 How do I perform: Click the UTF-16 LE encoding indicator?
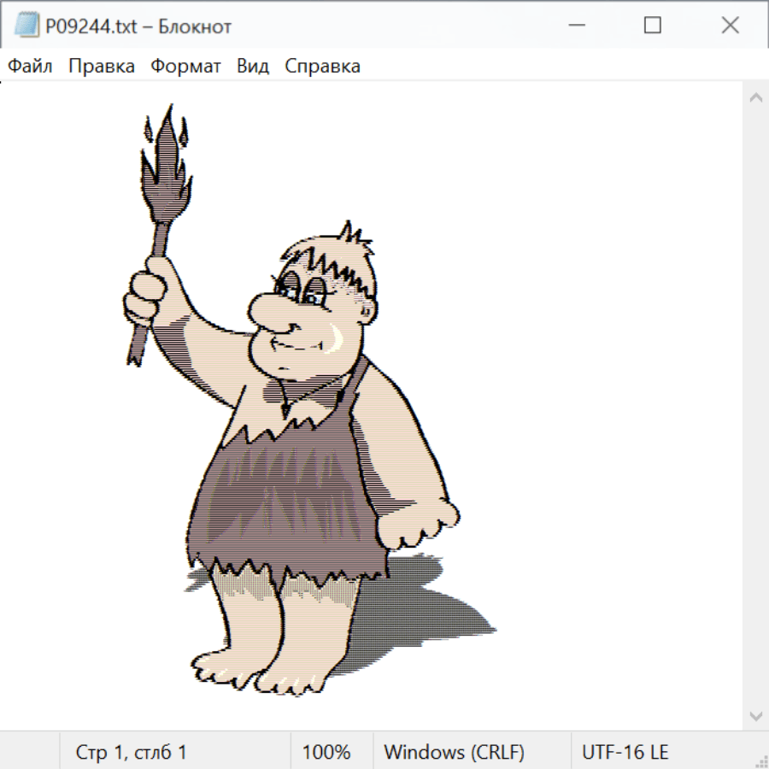click(625, 752)
